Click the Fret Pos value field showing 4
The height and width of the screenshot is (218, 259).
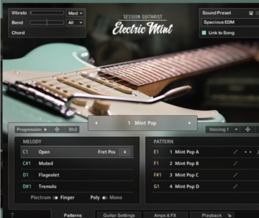[x=125, y=152]
